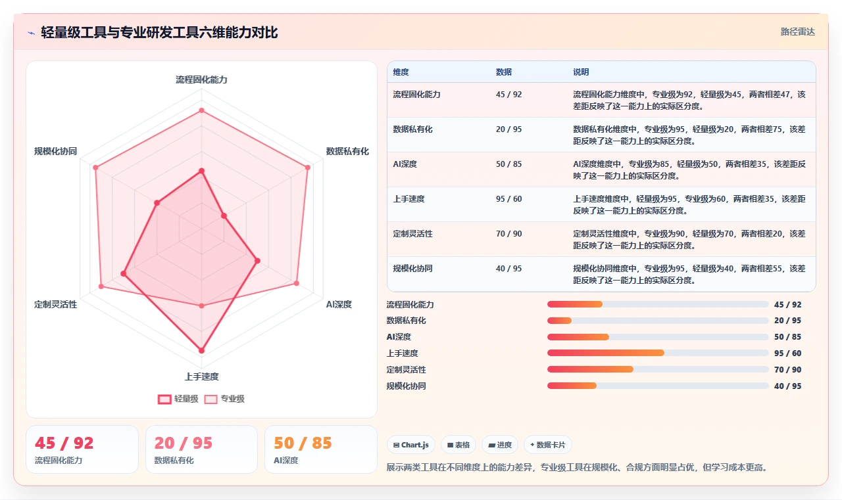Click the 说明 column header
This screenshot has width=842, height=500.
click(581, 72)
